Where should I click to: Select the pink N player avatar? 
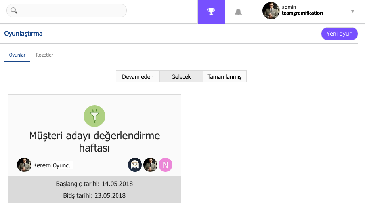(166, 165)
